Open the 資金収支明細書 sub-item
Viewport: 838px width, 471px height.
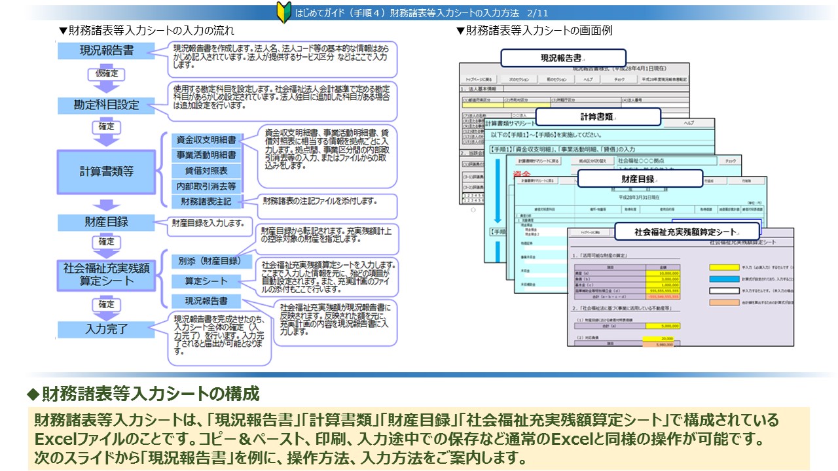(x=207, y=140)
